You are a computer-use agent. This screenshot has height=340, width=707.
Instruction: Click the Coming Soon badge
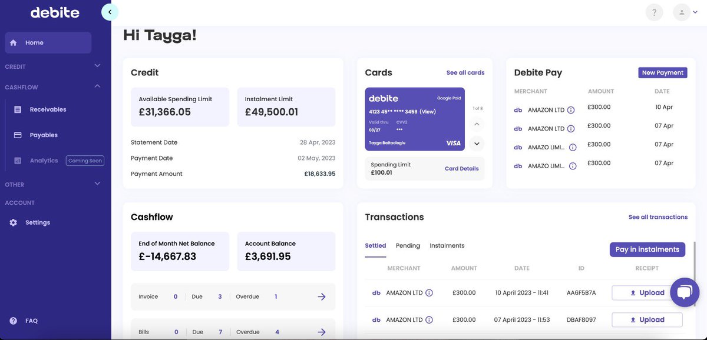85,161
